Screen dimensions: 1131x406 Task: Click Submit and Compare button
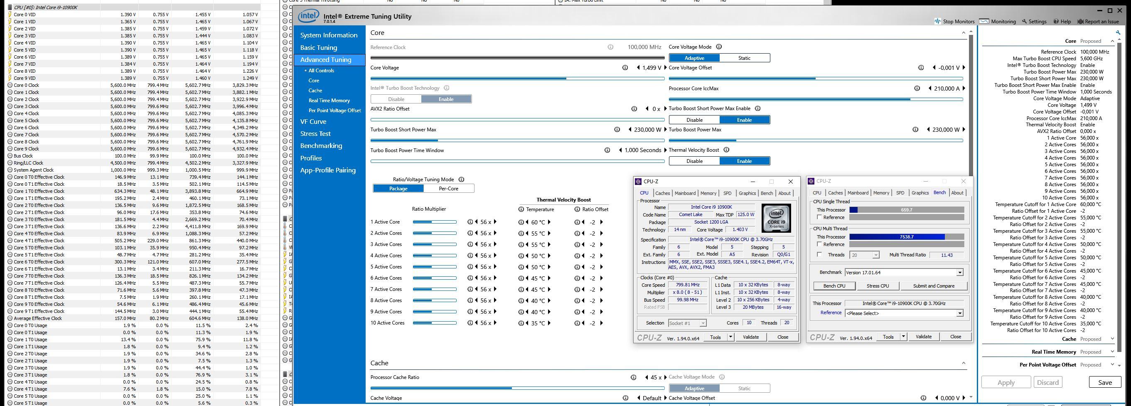point(933,286)
